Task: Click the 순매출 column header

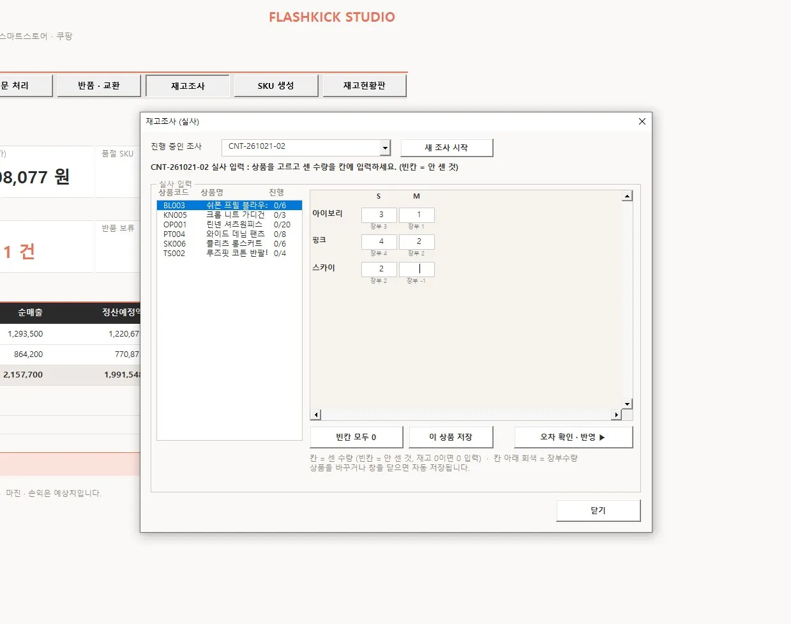Action: [30, 312]
